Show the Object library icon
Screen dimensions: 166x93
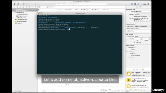(x=140, y=69)
